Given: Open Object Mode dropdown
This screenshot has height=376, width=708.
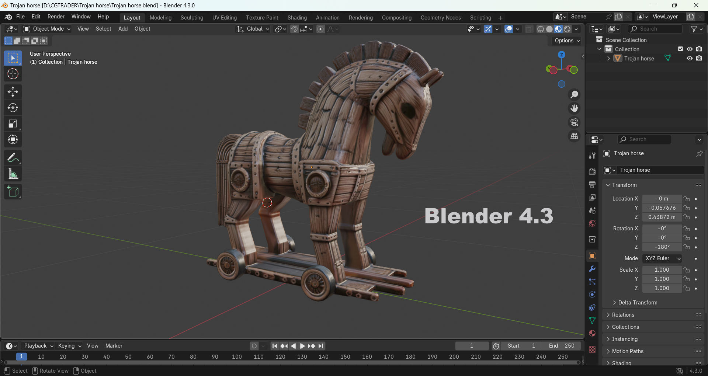Looking at the screenshot, I should [x=46, y=29].
